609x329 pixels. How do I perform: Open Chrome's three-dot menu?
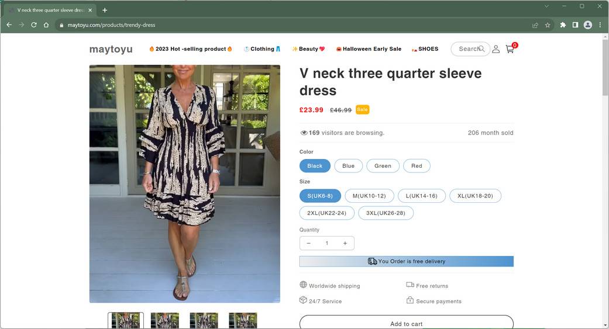pyautogui.click(x=600, y=25)
